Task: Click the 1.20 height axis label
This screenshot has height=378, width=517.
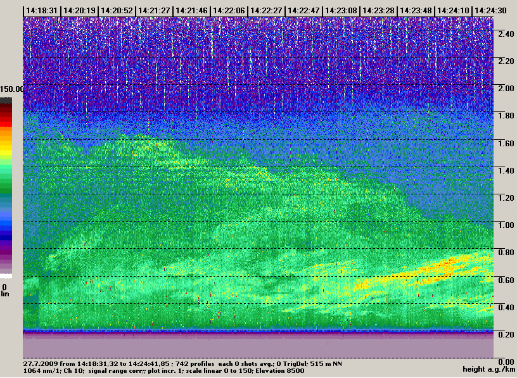Action: (x=506, y=198)
